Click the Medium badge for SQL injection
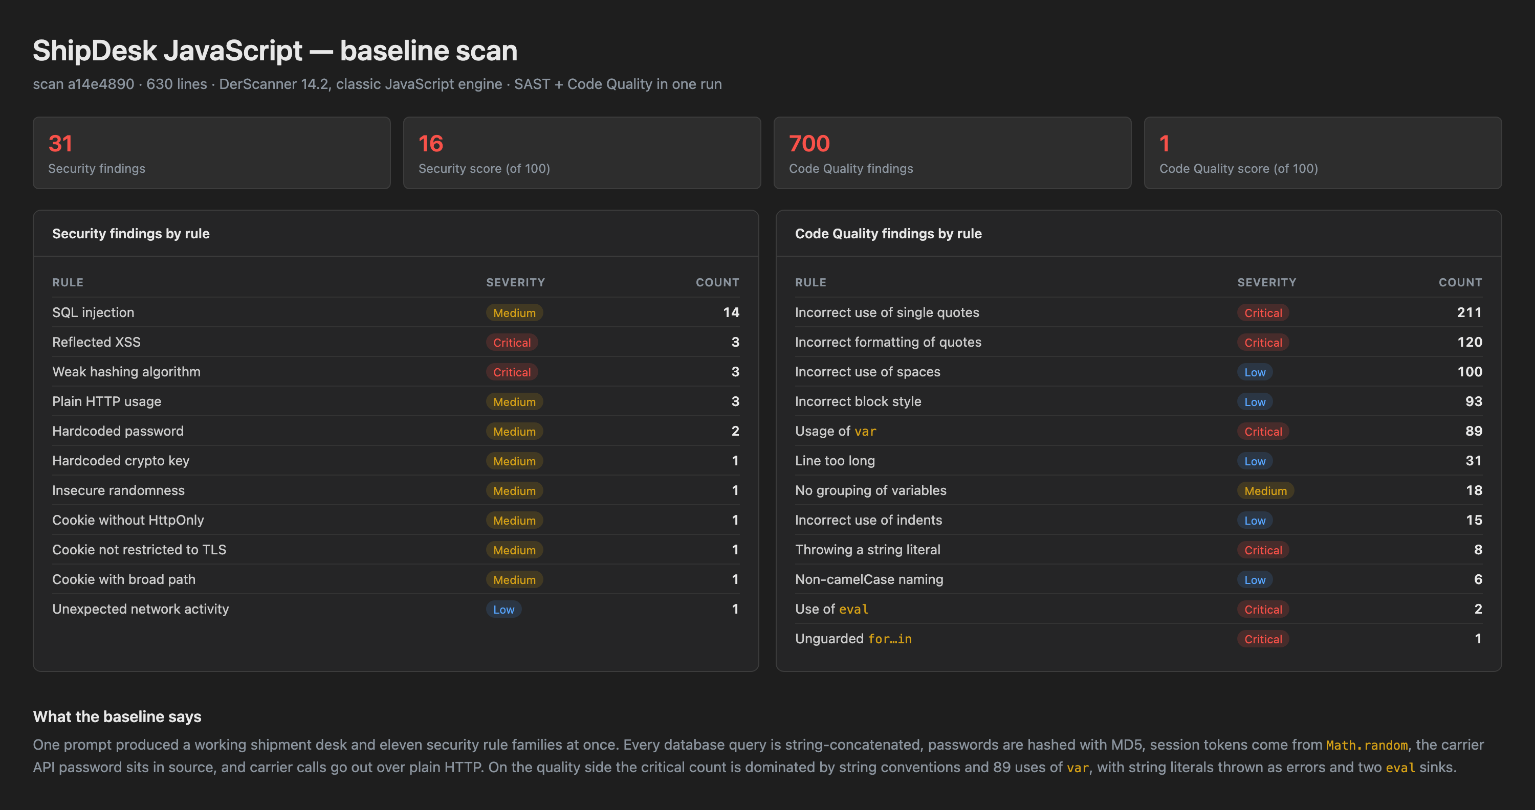Screen dimensions: 1535x810 [x=514, y=312]
